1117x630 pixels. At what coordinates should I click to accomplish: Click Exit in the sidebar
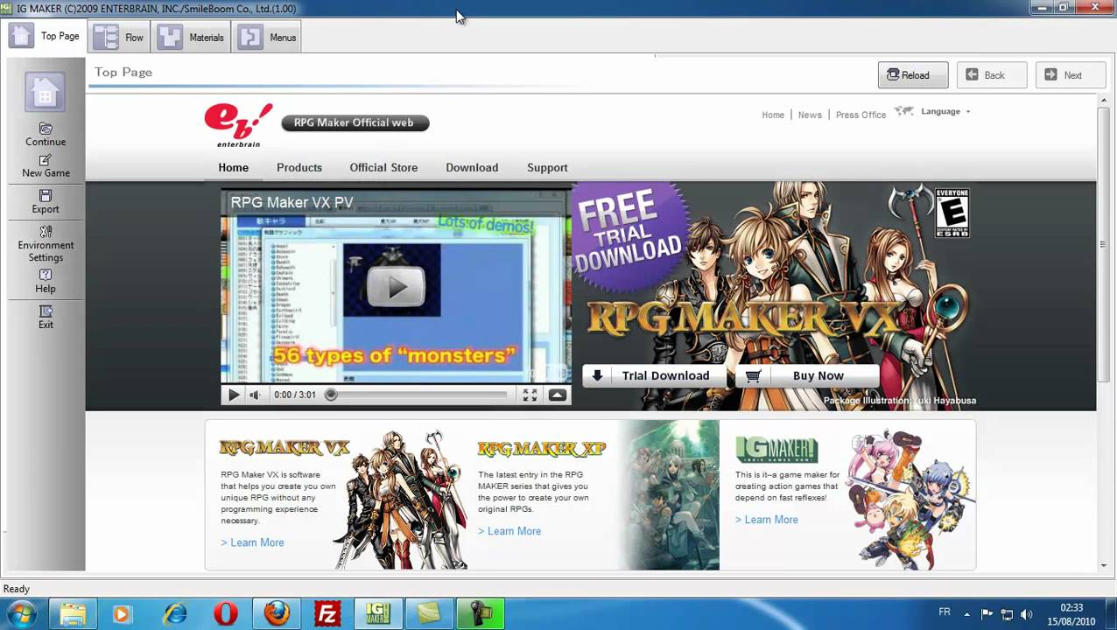click(x=46, y=318)
